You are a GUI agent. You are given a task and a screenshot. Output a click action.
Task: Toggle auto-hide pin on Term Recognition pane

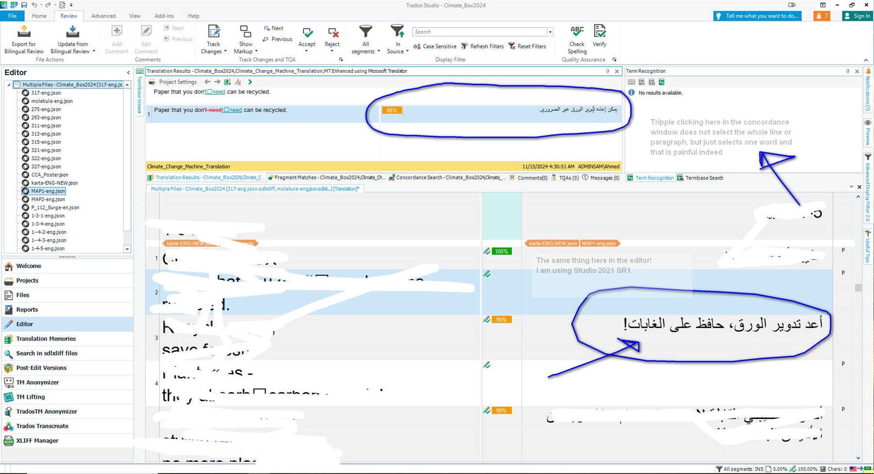pos(848,71)
